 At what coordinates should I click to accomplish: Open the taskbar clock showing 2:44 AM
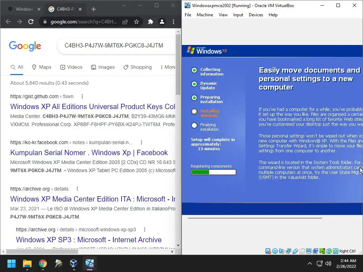point(346,263)
